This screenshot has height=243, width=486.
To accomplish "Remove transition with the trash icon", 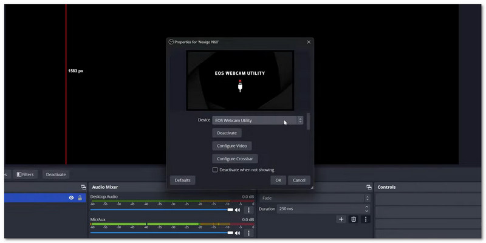I will click(354, 219).
